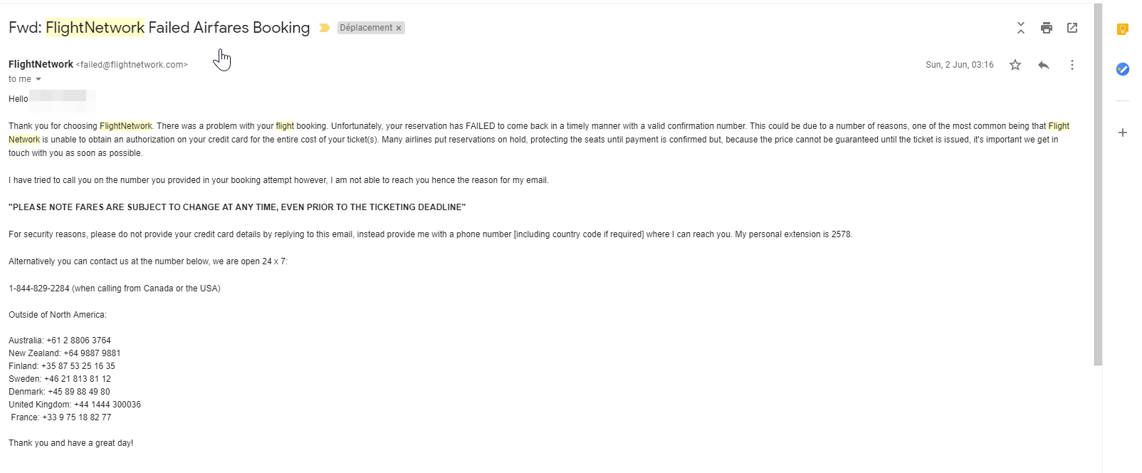The width and height of the screenshot is (1142, 473).
Task: Print the email conversation
Action: 1046,28
